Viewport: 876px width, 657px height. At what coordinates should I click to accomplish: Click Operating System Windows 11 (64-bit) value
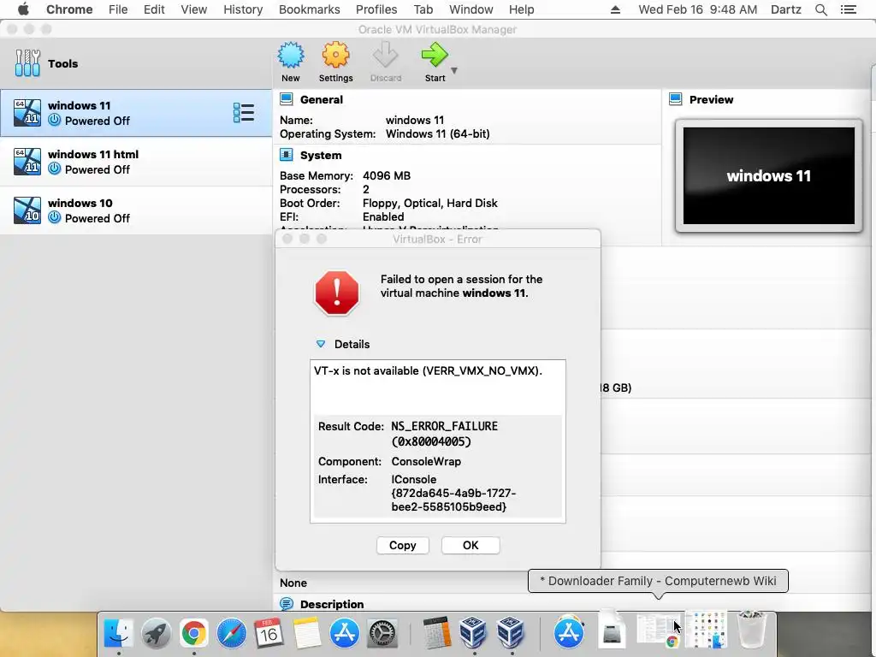(437, 133)
